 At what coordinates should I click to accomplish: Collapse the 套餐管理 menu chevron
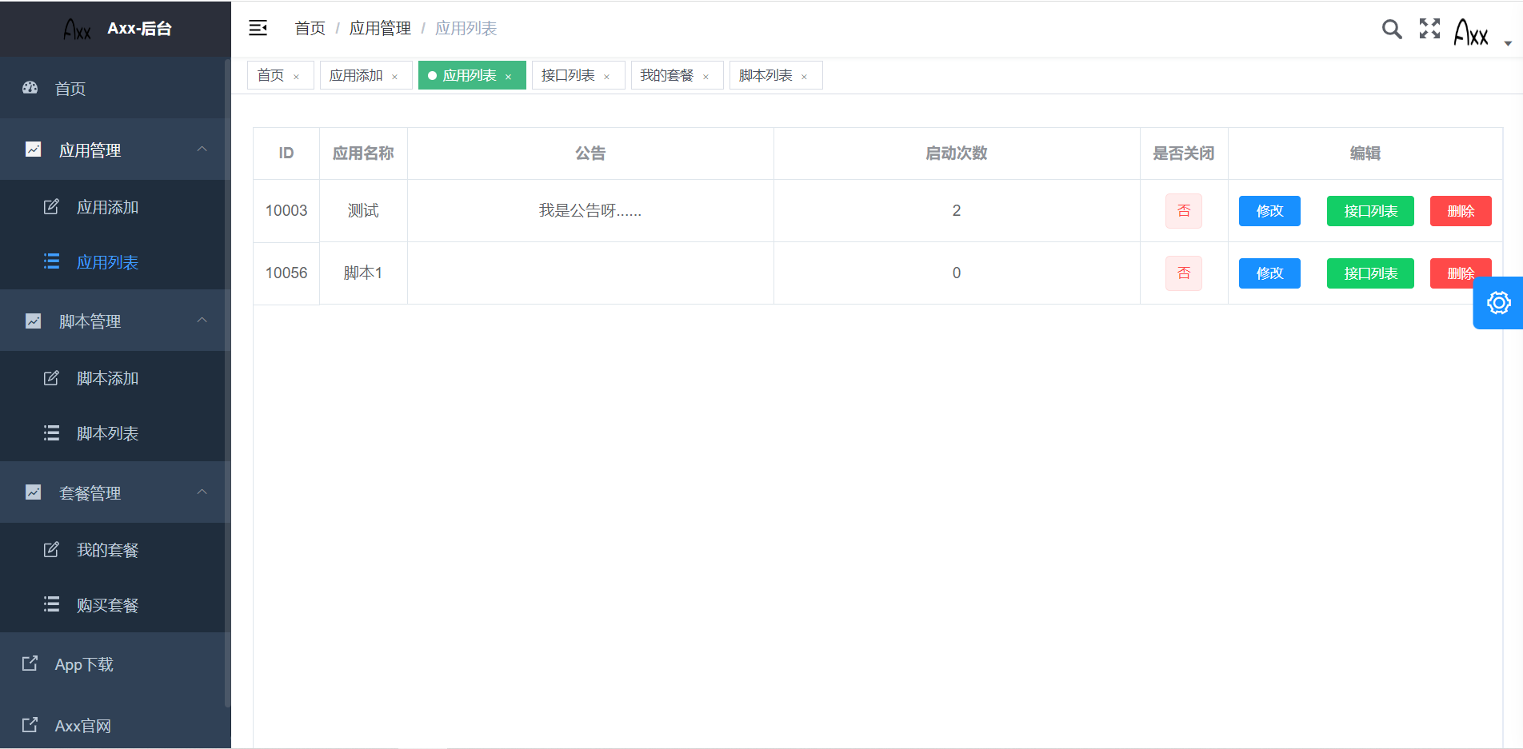tap(202, 492)
